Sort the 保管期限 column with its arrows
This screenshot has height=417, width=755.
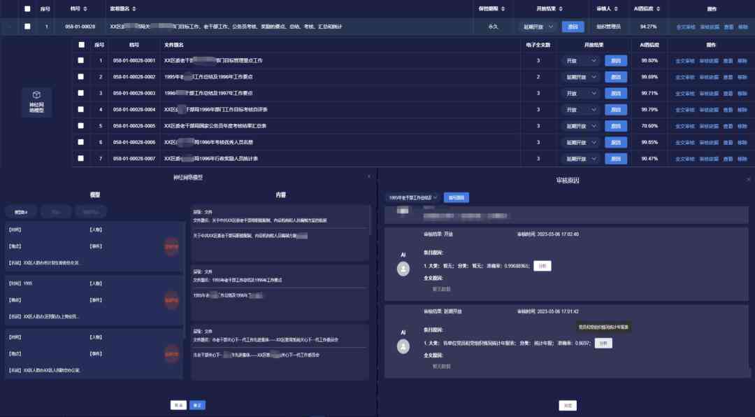[x=503, y=8]
